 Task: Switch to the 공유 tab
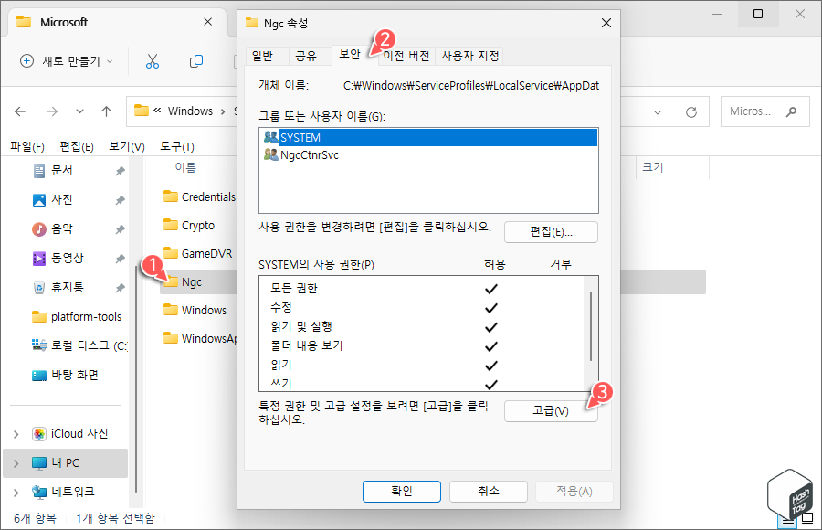(306, 56)
